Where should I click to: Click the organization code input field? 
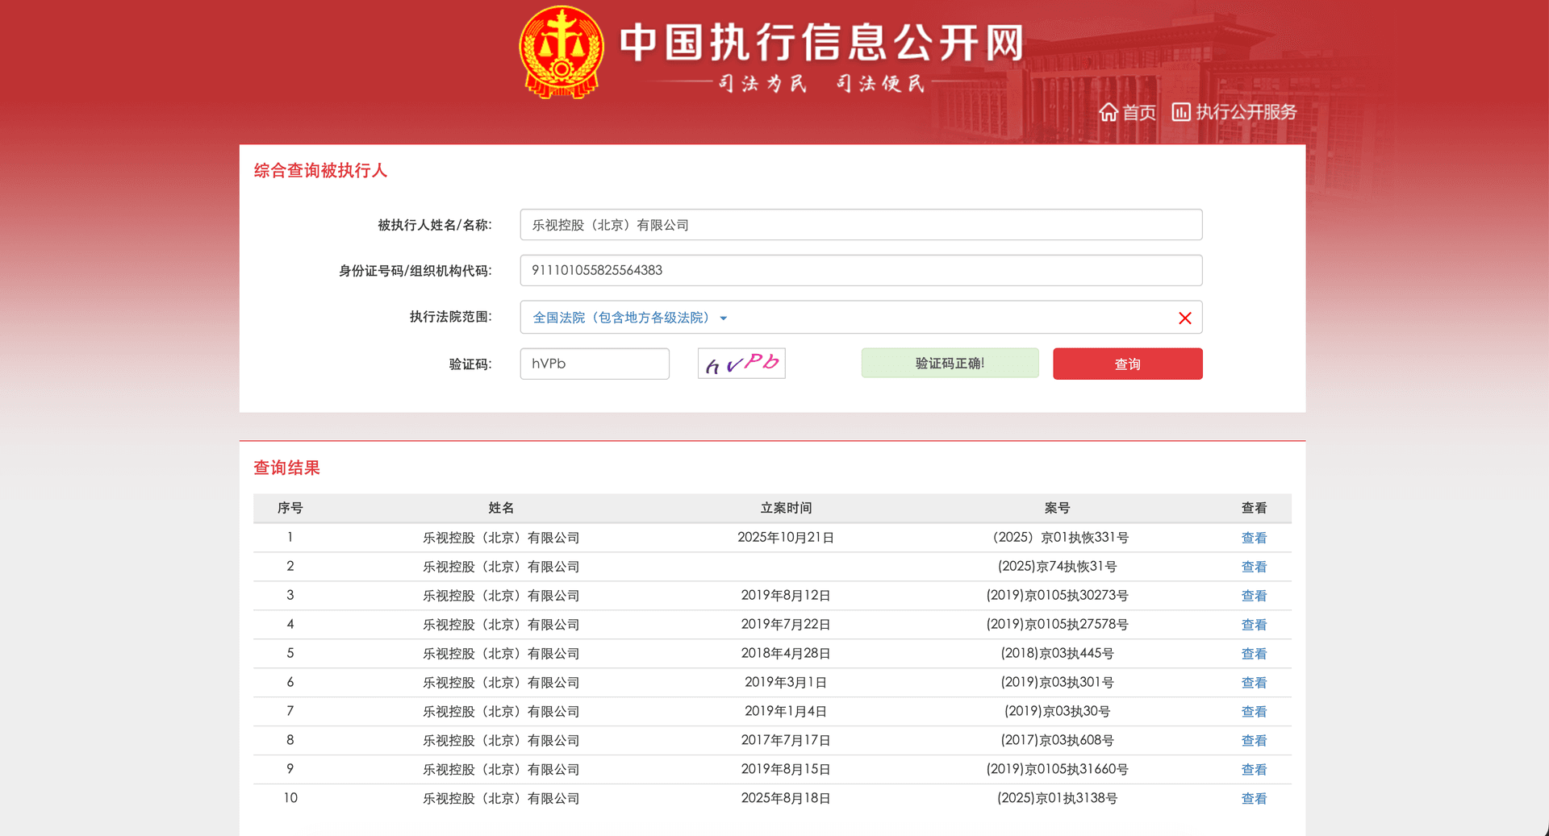point(860,270)
